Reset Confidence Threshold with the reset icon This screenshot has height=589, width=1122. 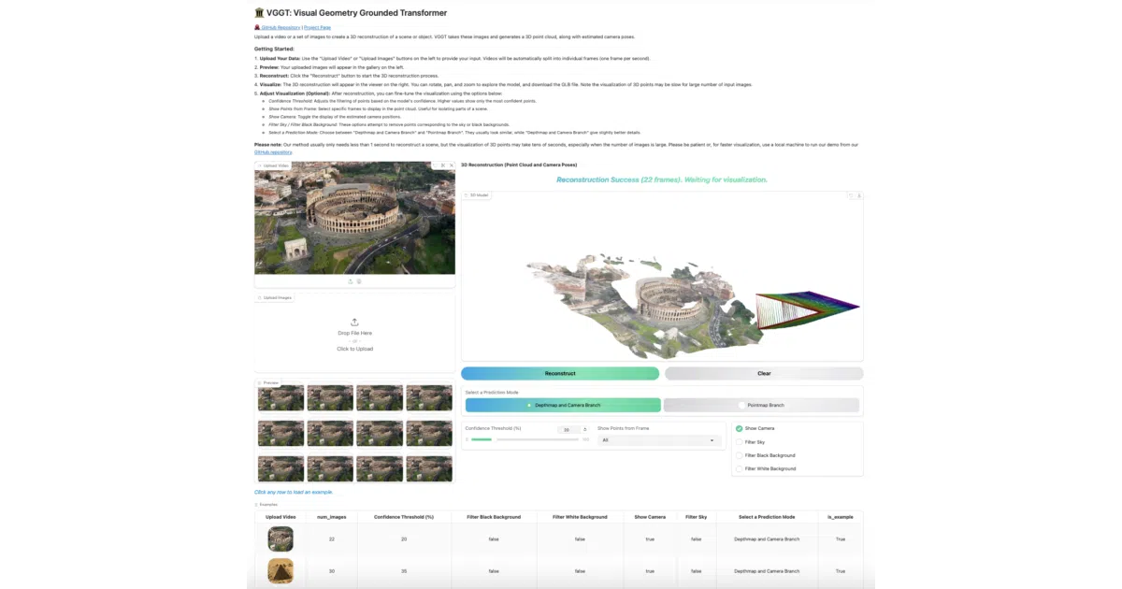pyautogui.click(x=585, y=429)
